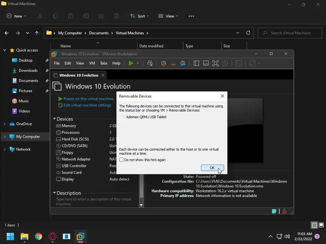Switch File Explorer to details view icon
326x244 pixels.
point(314,225)
